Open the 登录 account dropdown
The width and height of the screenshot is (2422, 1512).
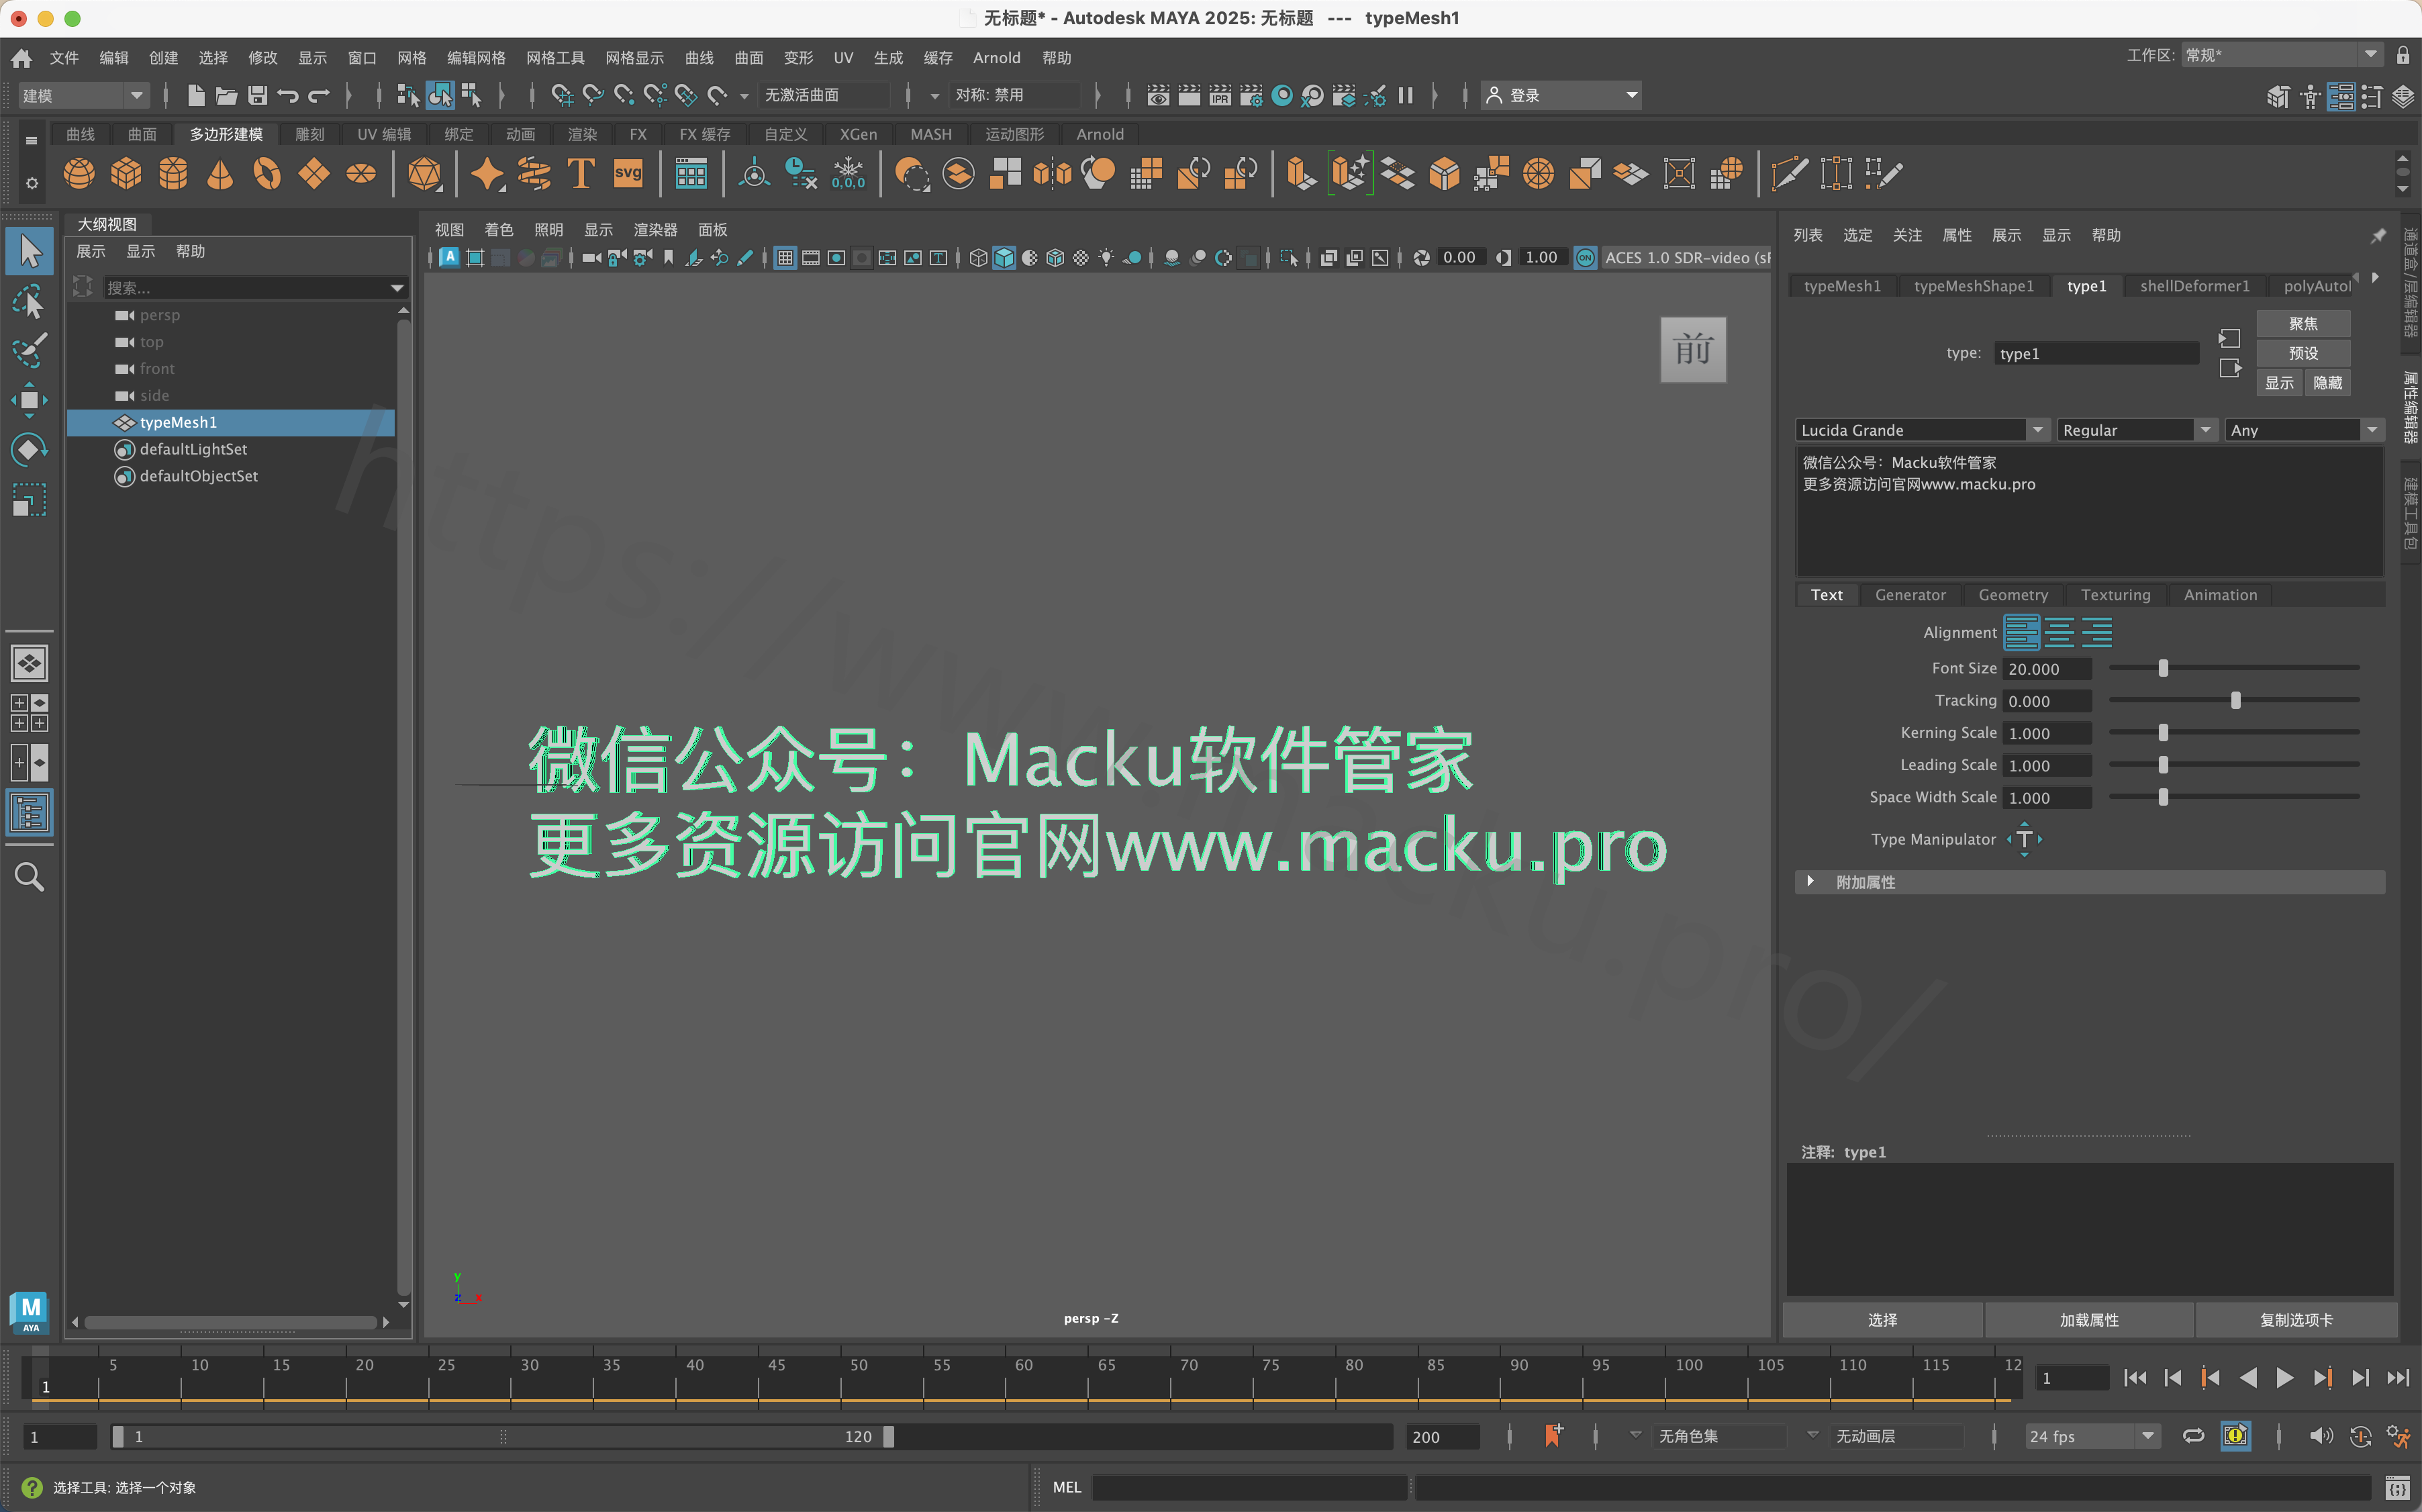coord(1560,95)
